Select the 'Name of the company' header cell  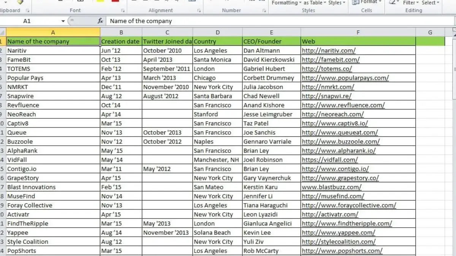click(x=53, y=41)
